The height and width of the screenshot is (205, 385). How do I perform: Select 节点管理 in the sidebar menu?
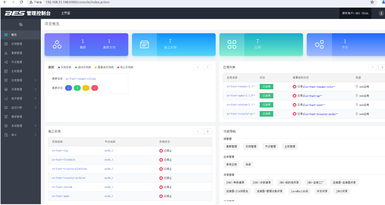point(20,62)
